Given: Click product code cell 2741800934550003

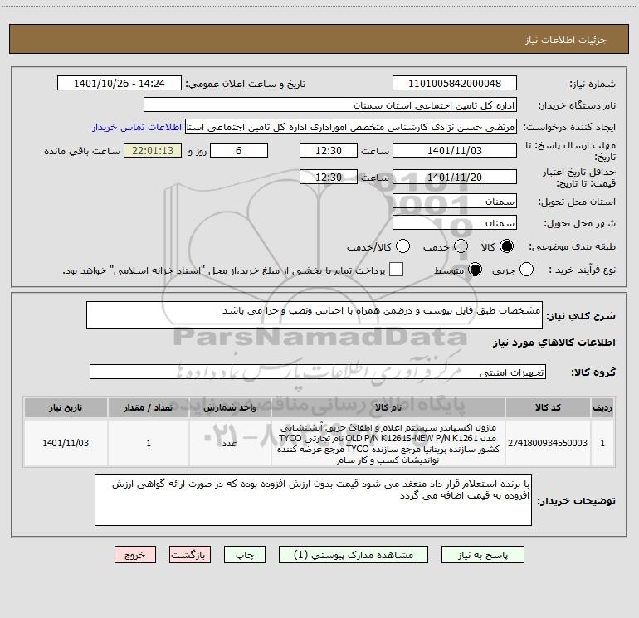Looking at the screenshot, I should coord(548,443).
